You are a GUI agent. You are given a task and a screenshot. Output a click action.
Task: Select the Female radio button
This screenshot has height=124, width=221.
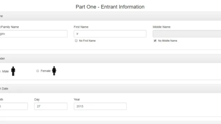[38, 71]
